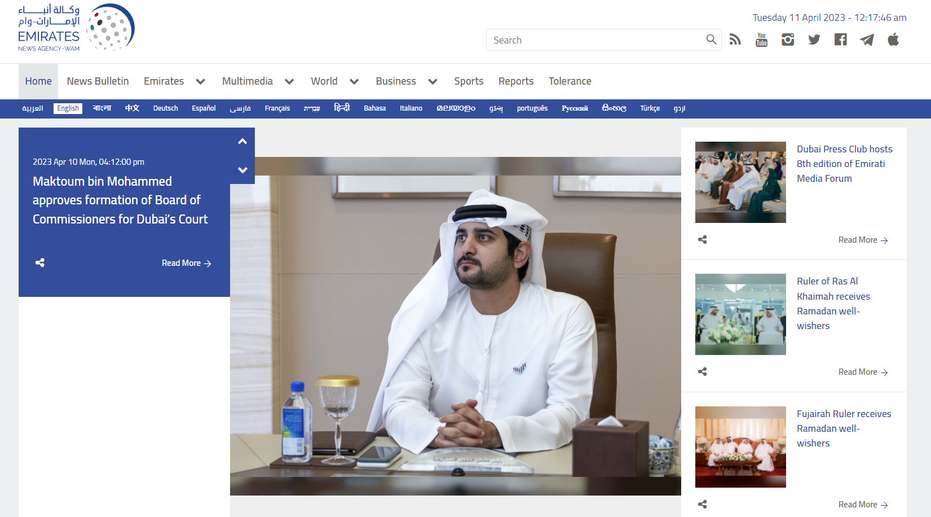Click the search magnifier icon
Viewport: 931px width, 517px height.
click(711, 40)
